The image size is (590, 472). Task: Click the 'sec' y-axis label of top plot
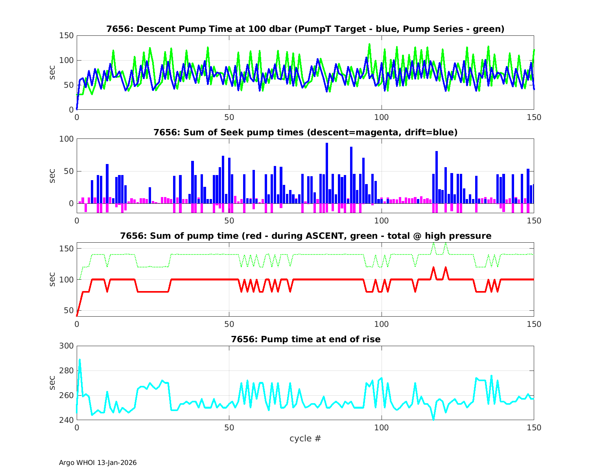click(x=52, y=72)
